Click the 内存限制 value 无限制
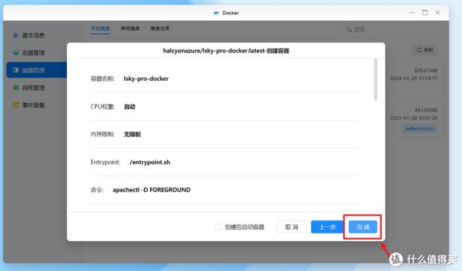 132,134
